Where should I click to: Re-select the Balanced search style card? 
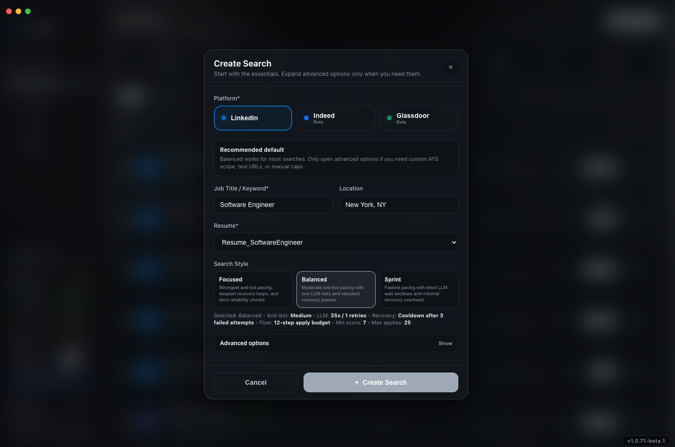(336, 289)
